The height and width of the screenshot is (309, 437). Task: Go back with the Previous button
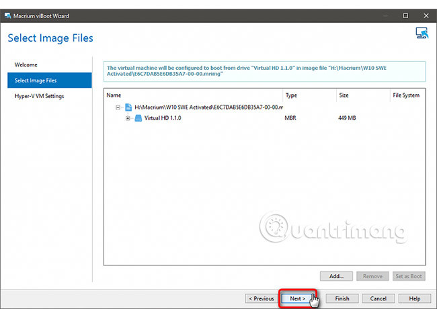point(262,298)
